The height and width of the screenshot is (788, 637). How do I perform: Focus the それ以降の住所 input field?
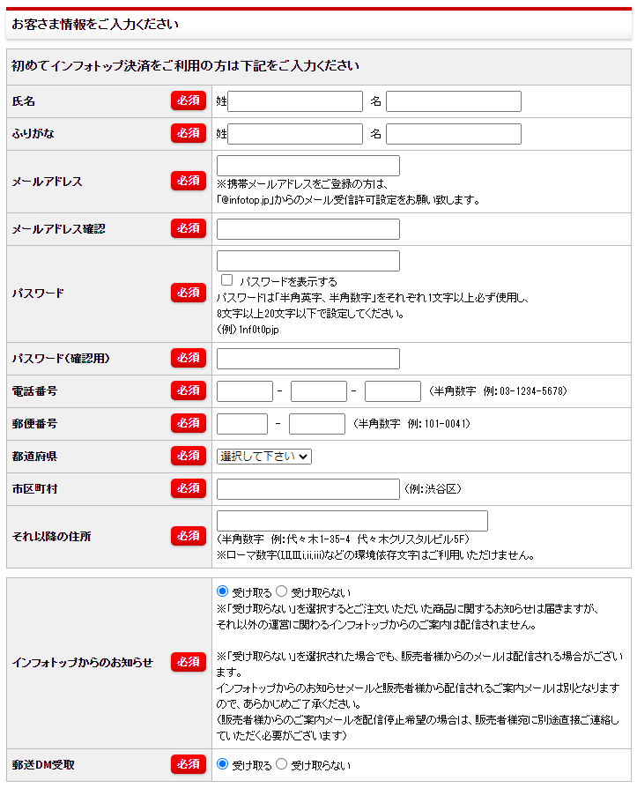pyautogui.click(x=352, y=521)
